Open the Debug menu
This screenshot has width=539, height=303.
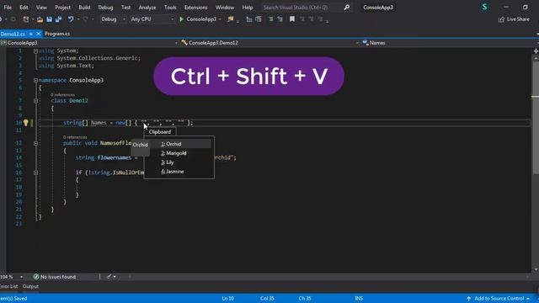[105, 8]
